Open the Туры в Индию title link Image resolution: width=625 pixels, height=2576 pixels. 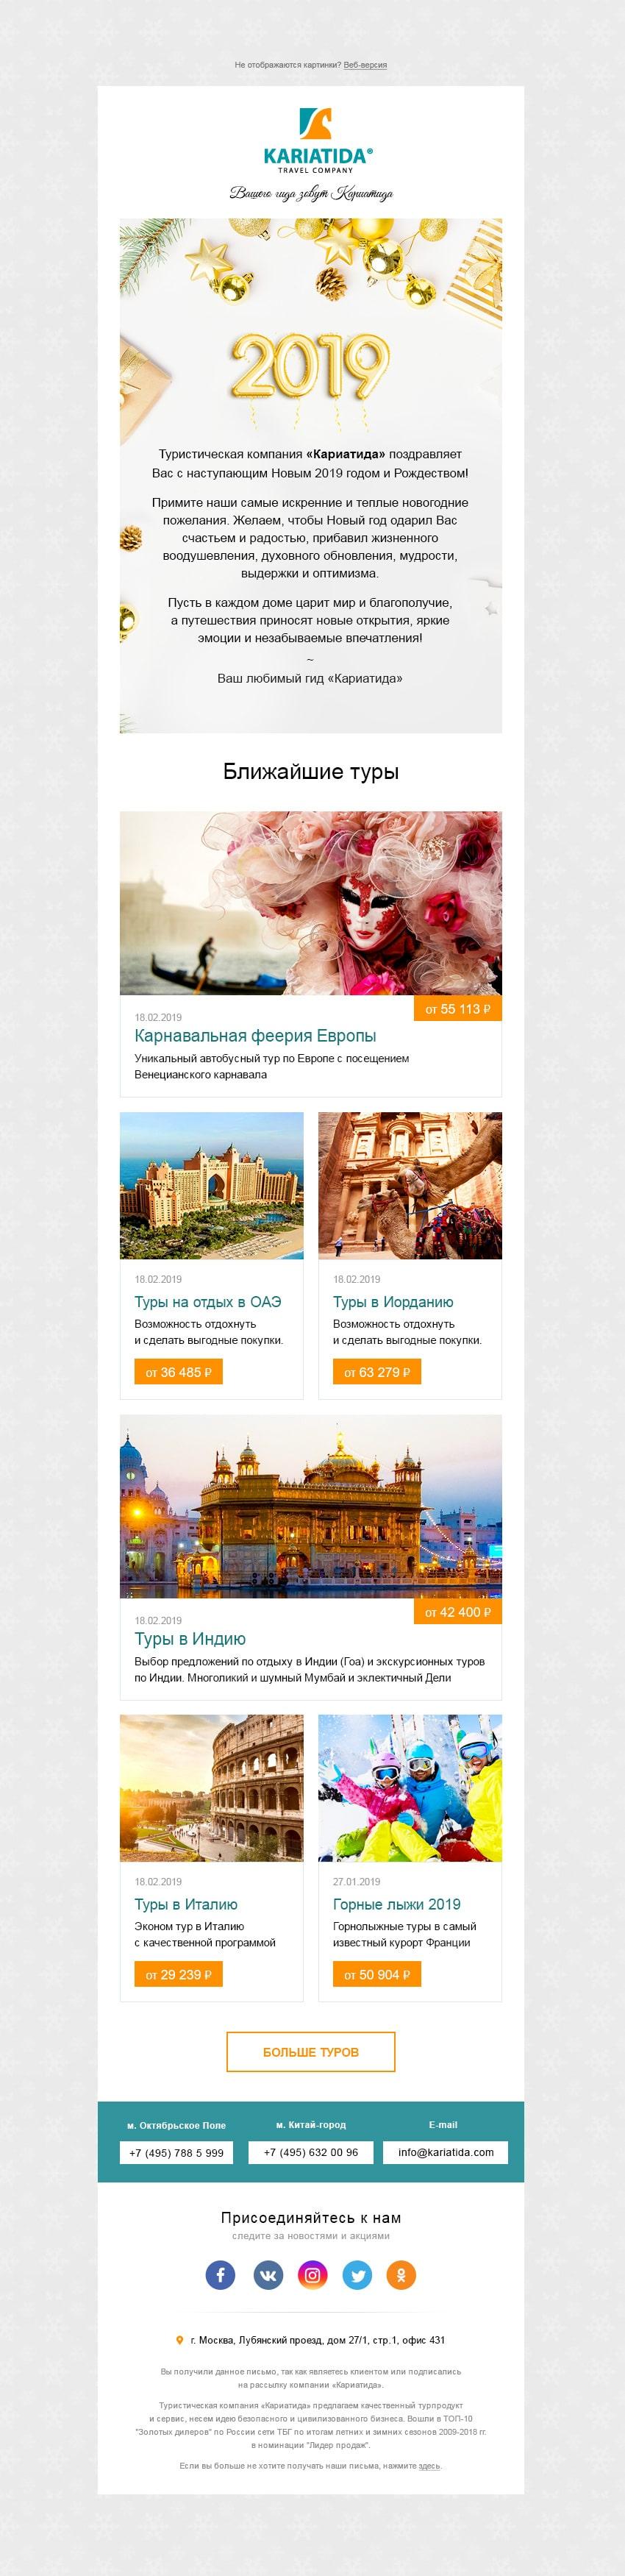tap(190, 1639)
